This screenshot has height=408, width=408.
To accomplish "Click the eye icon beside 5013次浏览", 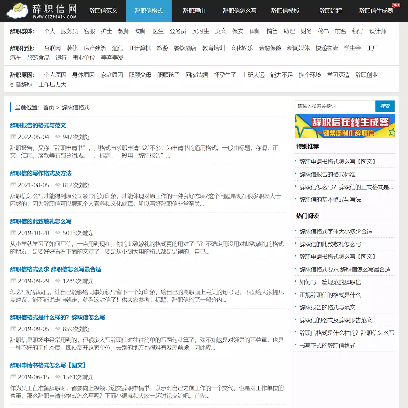I will tap(58, 233).
